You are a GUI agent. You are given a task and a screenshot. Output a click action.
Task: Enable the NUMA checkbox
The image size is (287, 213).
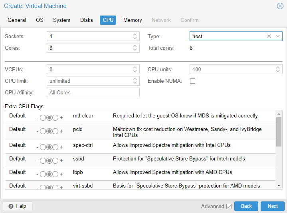pyautogui.click(x=192, y=81)
